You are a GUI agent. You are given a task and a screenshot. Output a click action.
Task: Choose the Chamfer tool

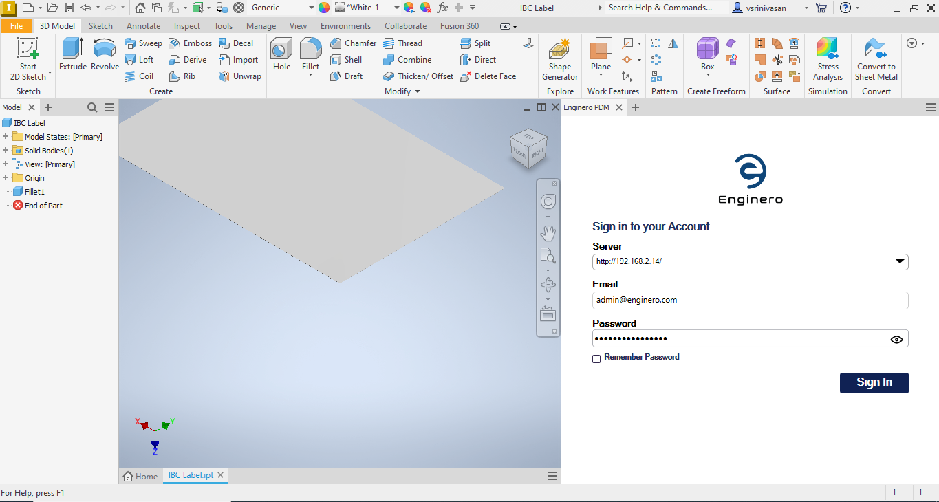[354, 43]
